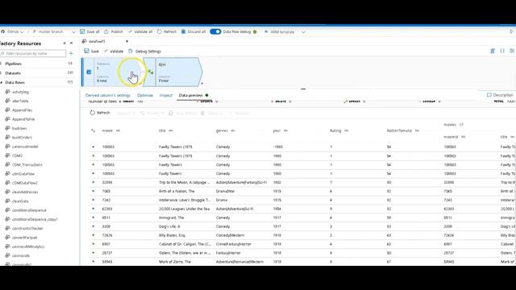The width and height of the screenshot is (516, 290).
Task: Click the filter resources by name field
Action: pyautogui.click(x=33, y=53)
